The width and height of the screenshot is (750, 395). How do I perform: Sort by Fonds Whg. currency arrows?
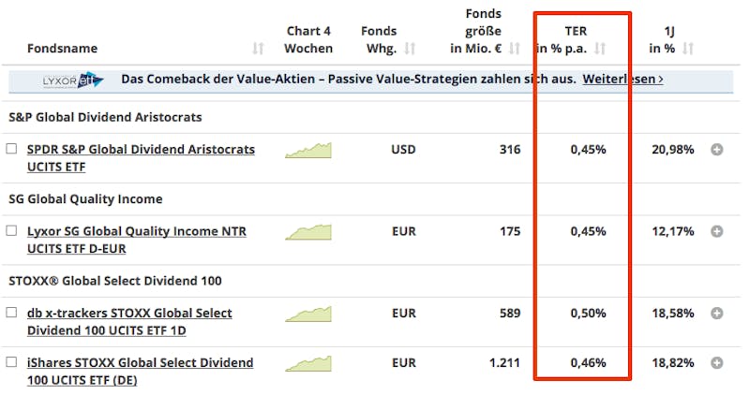(410, 49)
